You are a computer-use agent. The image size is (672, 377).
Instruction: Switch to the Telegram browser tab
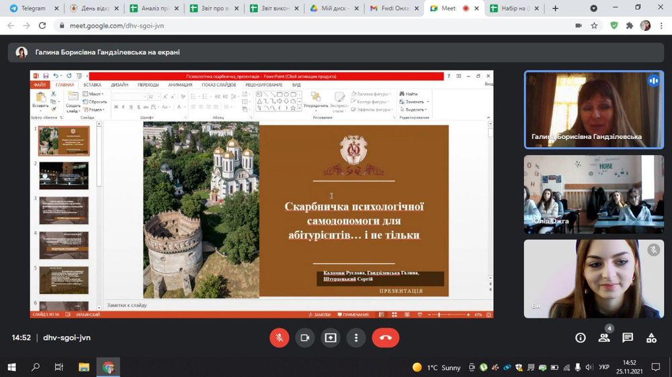pos(30,9)
